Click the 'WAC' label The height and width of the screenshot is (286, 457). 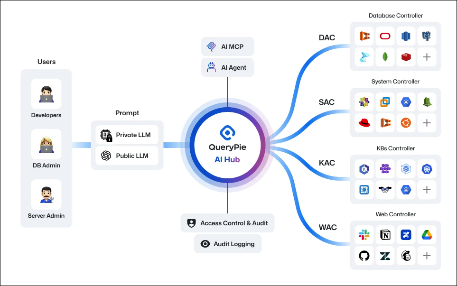coord(327,228)
